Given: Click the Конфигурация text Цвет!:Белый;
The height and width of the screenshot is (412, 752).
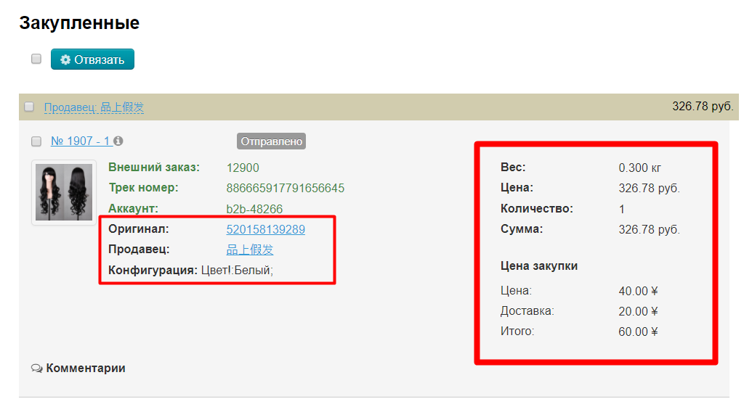Looking at the screenshot, I should tap(237, 271).
